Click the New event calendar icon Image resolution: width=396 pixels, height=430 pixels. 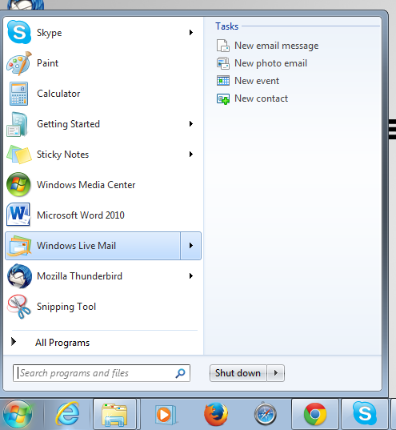pos(223,81)
